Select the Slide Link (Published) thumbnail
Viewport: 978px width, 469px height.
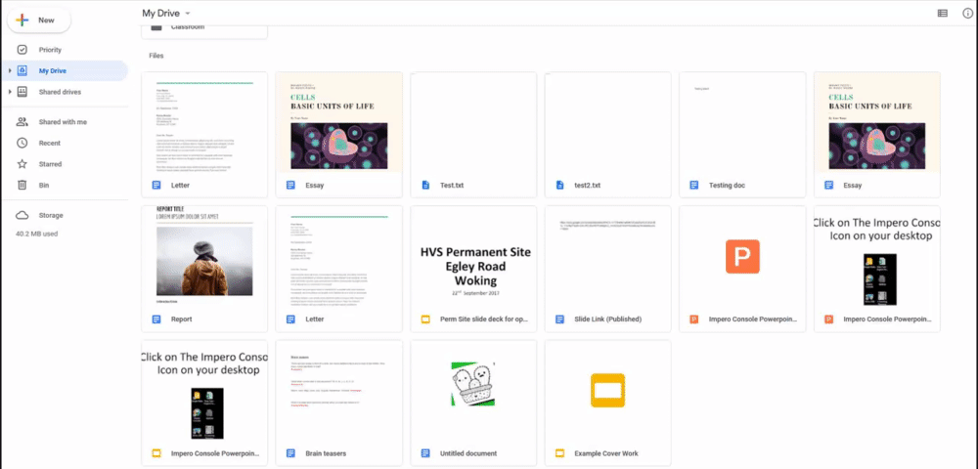tap(608, 256)
